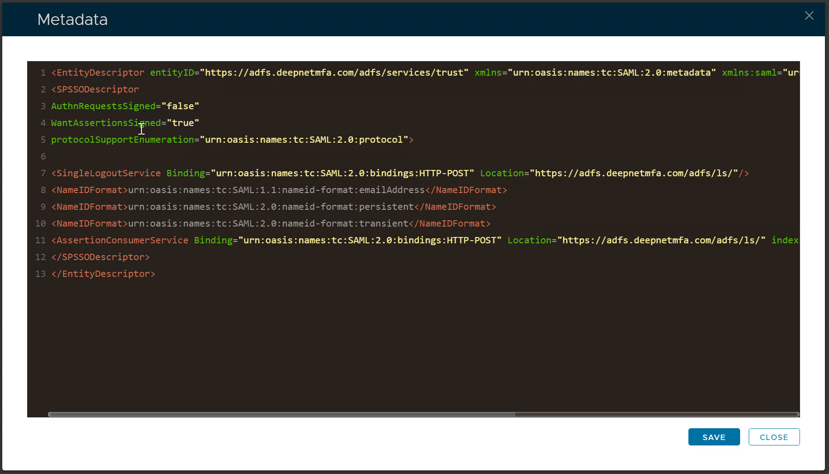829x474 pixels.
Task: Click the transient nameid-format text
Action: pyautogui.click(x=268, y=223)
